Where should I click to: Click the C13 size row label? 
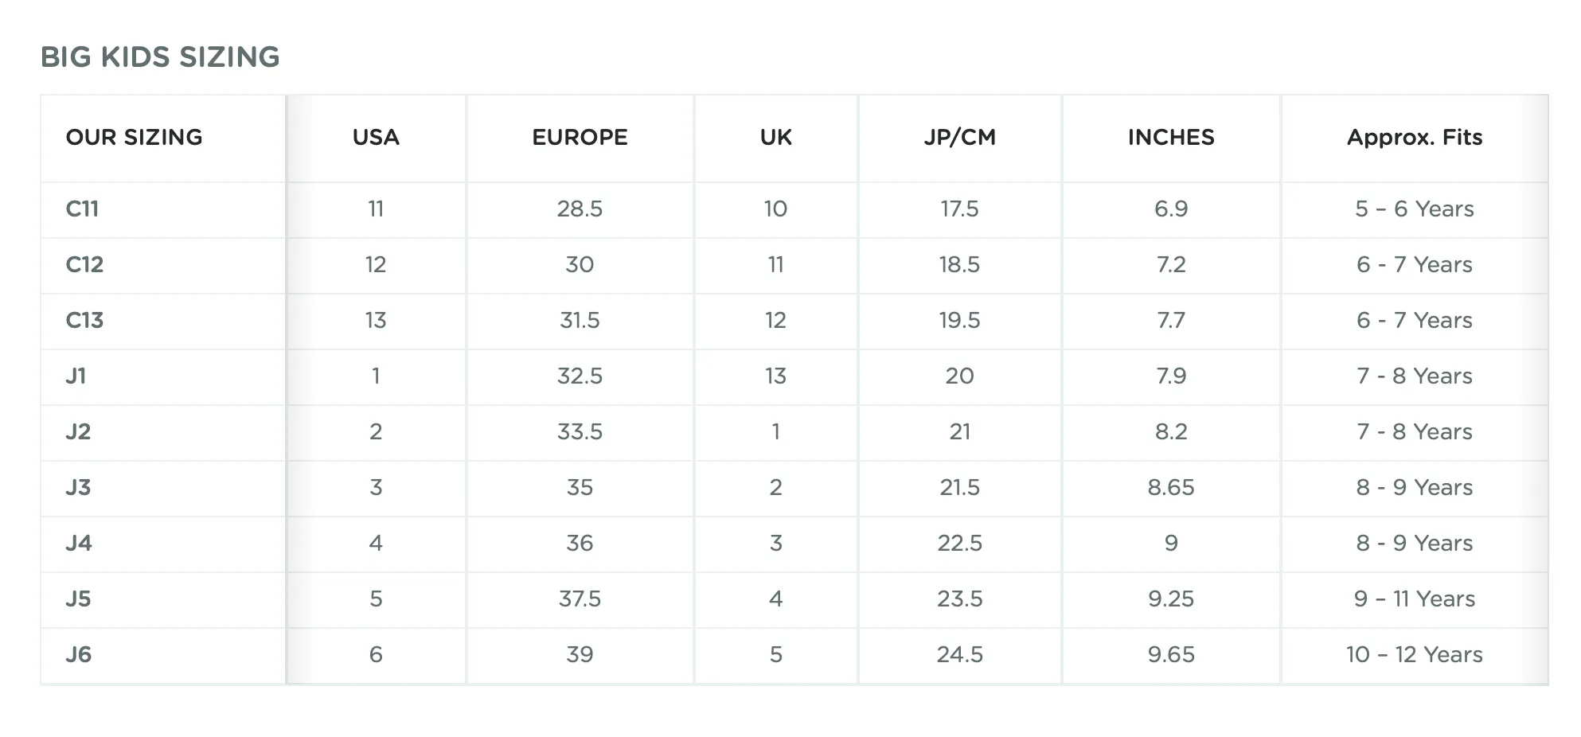point(84,320)
